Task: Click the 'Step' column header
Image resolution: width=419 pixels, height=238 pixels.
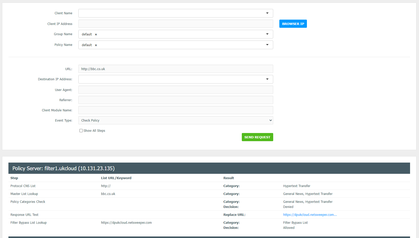Action: click(14, 178)
